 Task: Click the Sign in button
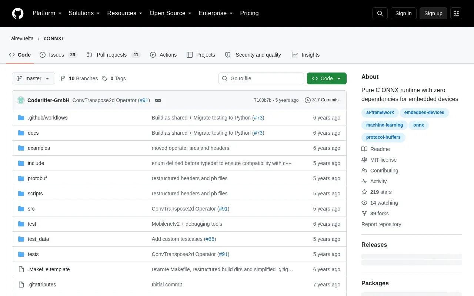pos(403,13)
